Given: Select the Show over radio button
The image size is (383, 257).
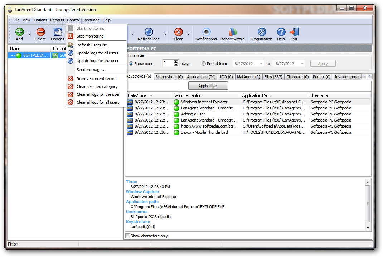Looking at the screenshot, I should click(131, 64).
